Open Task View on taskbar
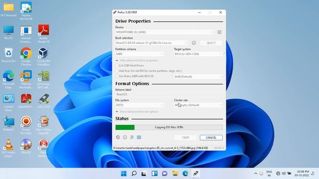Image resolution: width=319 pixels, height=179 pixels. [144, 174]
